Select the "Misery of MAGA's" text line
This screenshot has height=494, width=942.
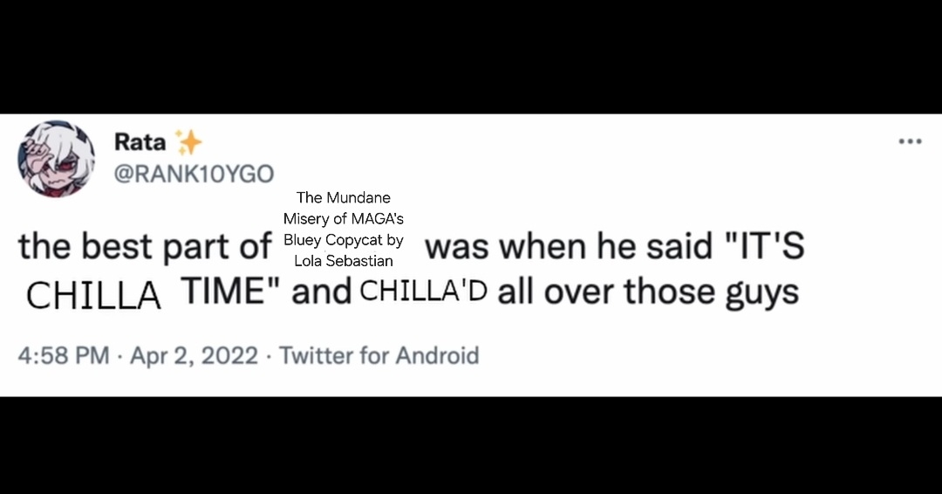344,219
